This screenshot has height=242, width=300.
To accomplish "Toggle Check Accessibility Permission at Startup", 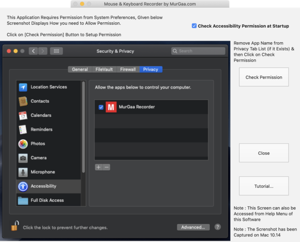I will point(194,26).
